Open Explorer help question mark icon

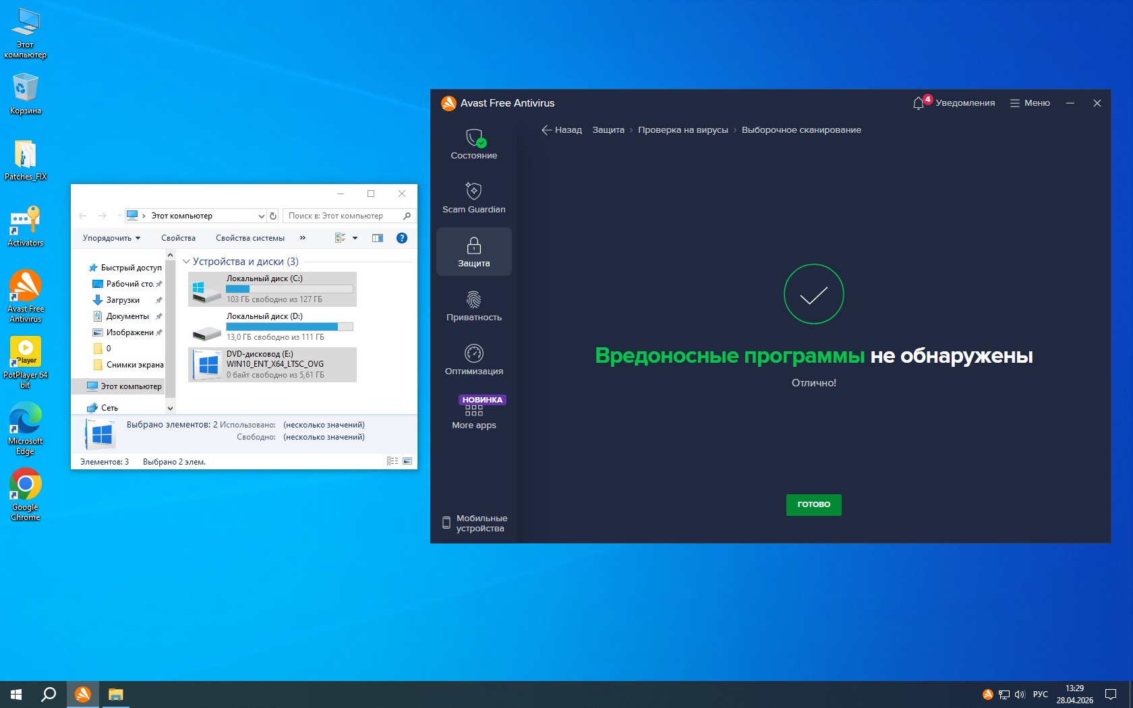(402, 238)
